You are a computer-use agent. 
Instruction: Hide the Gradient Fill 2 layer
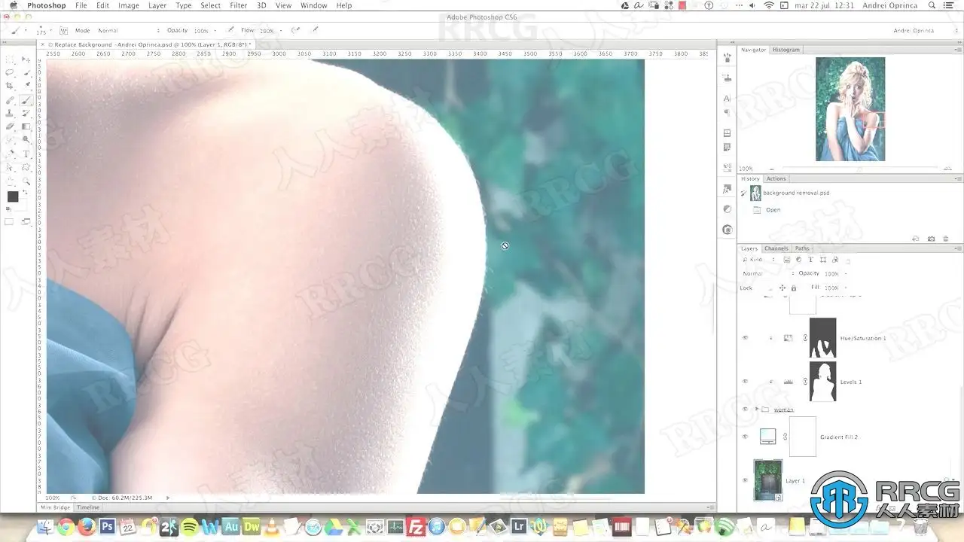pos(745,437)
